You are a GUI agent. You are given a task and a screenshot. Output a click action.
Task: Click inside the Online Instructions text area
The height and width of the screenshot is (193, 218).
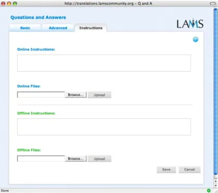coord(104,63)
